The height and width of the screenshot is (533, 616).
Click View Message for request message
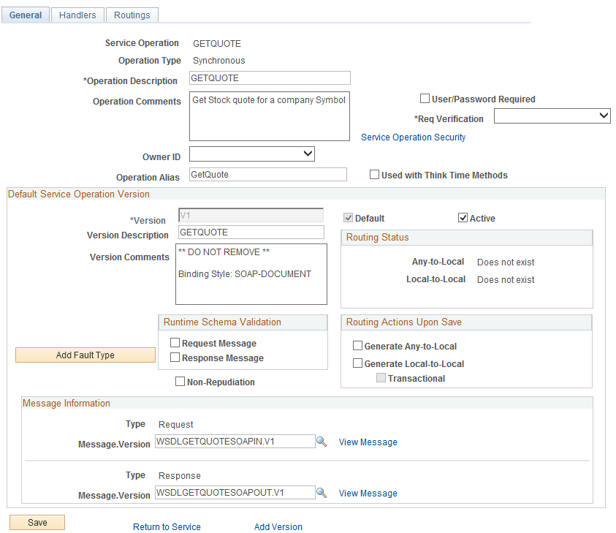pyautogui.click(x=368, y=442)
